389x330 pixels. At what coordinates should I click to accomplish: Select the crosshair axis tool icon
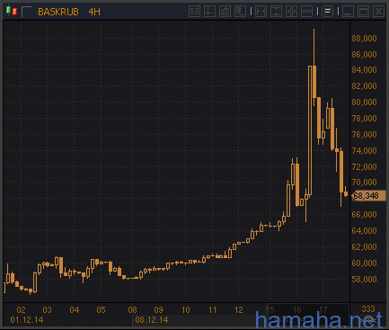tap(209, 12)
